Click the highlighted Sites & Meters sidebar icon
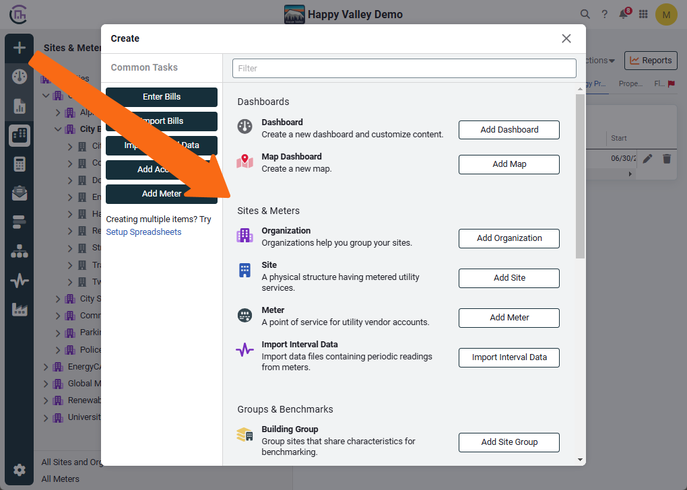Screen dimensions: 687x490 (20, 135)
